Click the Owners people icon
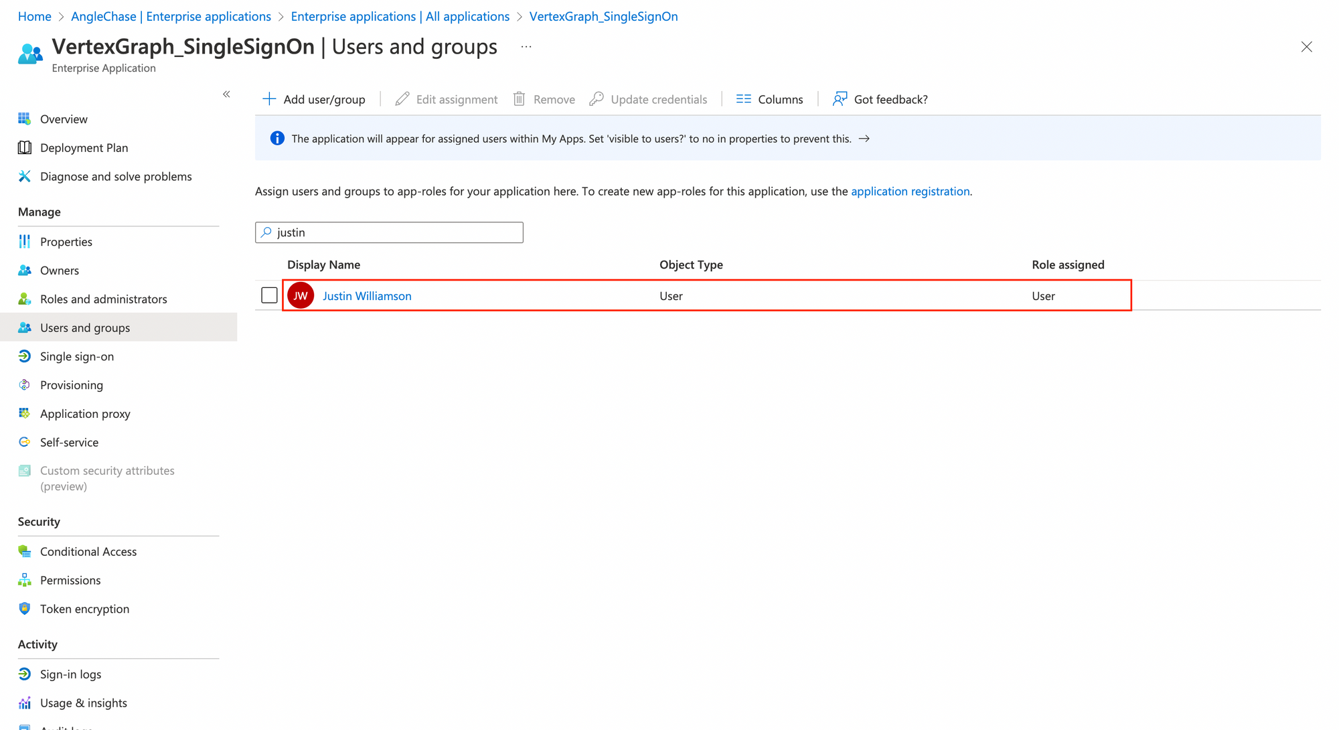The height and width of the screenshot is (730, 1339). (25, 270)
